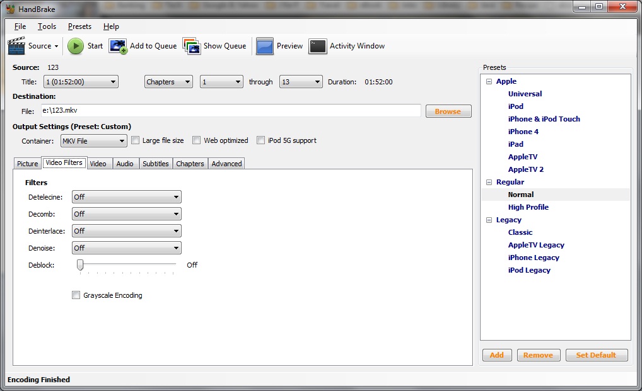Enable the Large file size checkbox
The image size is (642, 391).
(135, 140)
